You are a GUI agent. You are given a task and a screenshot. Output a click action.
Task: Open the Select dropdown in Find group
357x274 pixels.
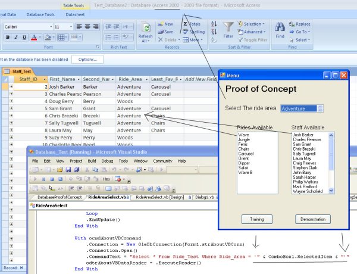pyautogui.click(x=300, y=40)
